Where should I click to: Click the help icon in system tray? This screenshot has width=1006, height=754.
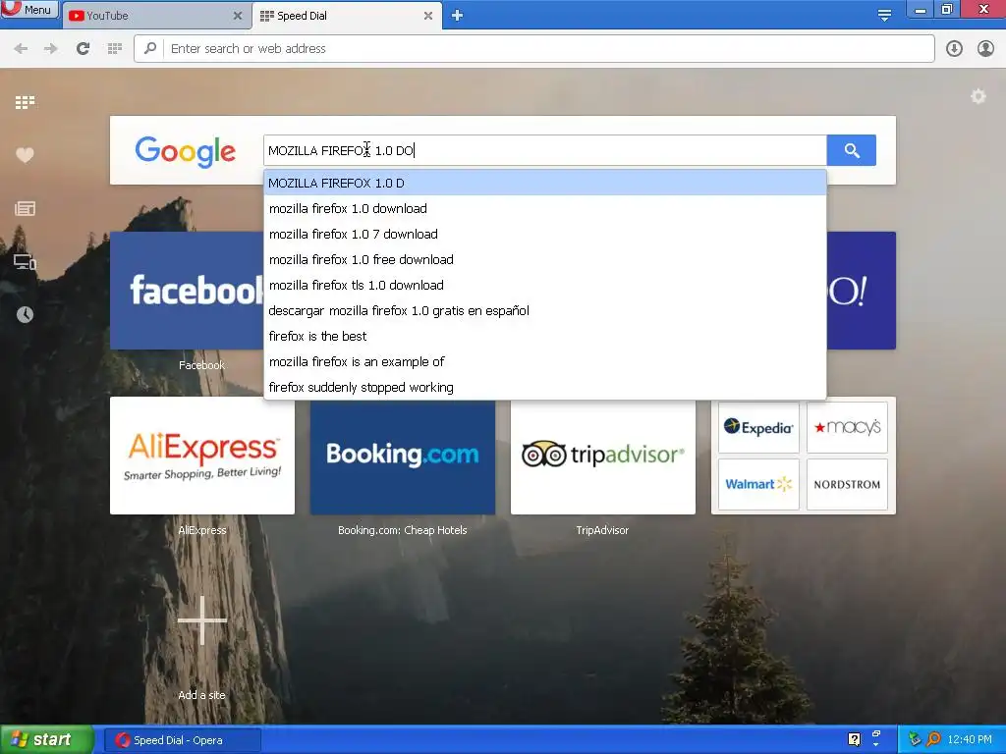pos(854,739)
